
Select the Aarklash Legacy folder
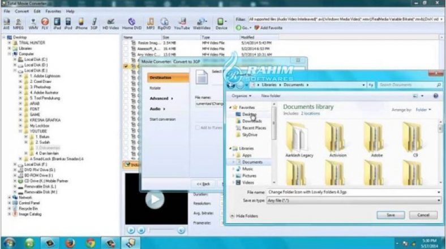[299, 139]
